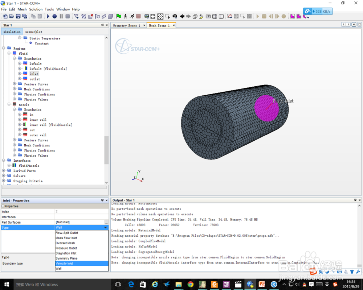Click the New Simulation toolbar icon
The image size is (363, 290).
pos(5,16)
